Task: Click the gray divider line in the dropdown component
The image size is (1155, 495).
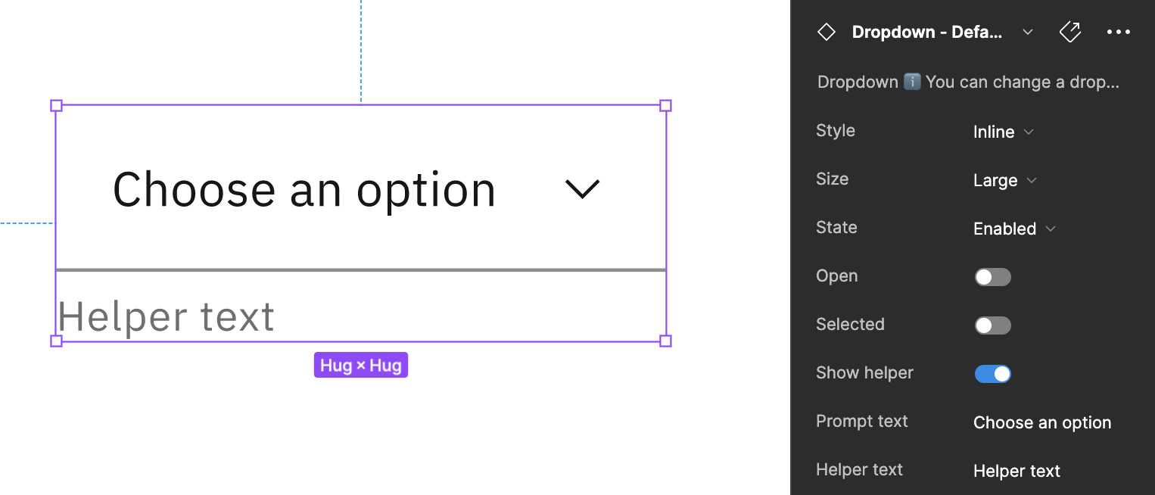Action: click(x=361, y=269)
